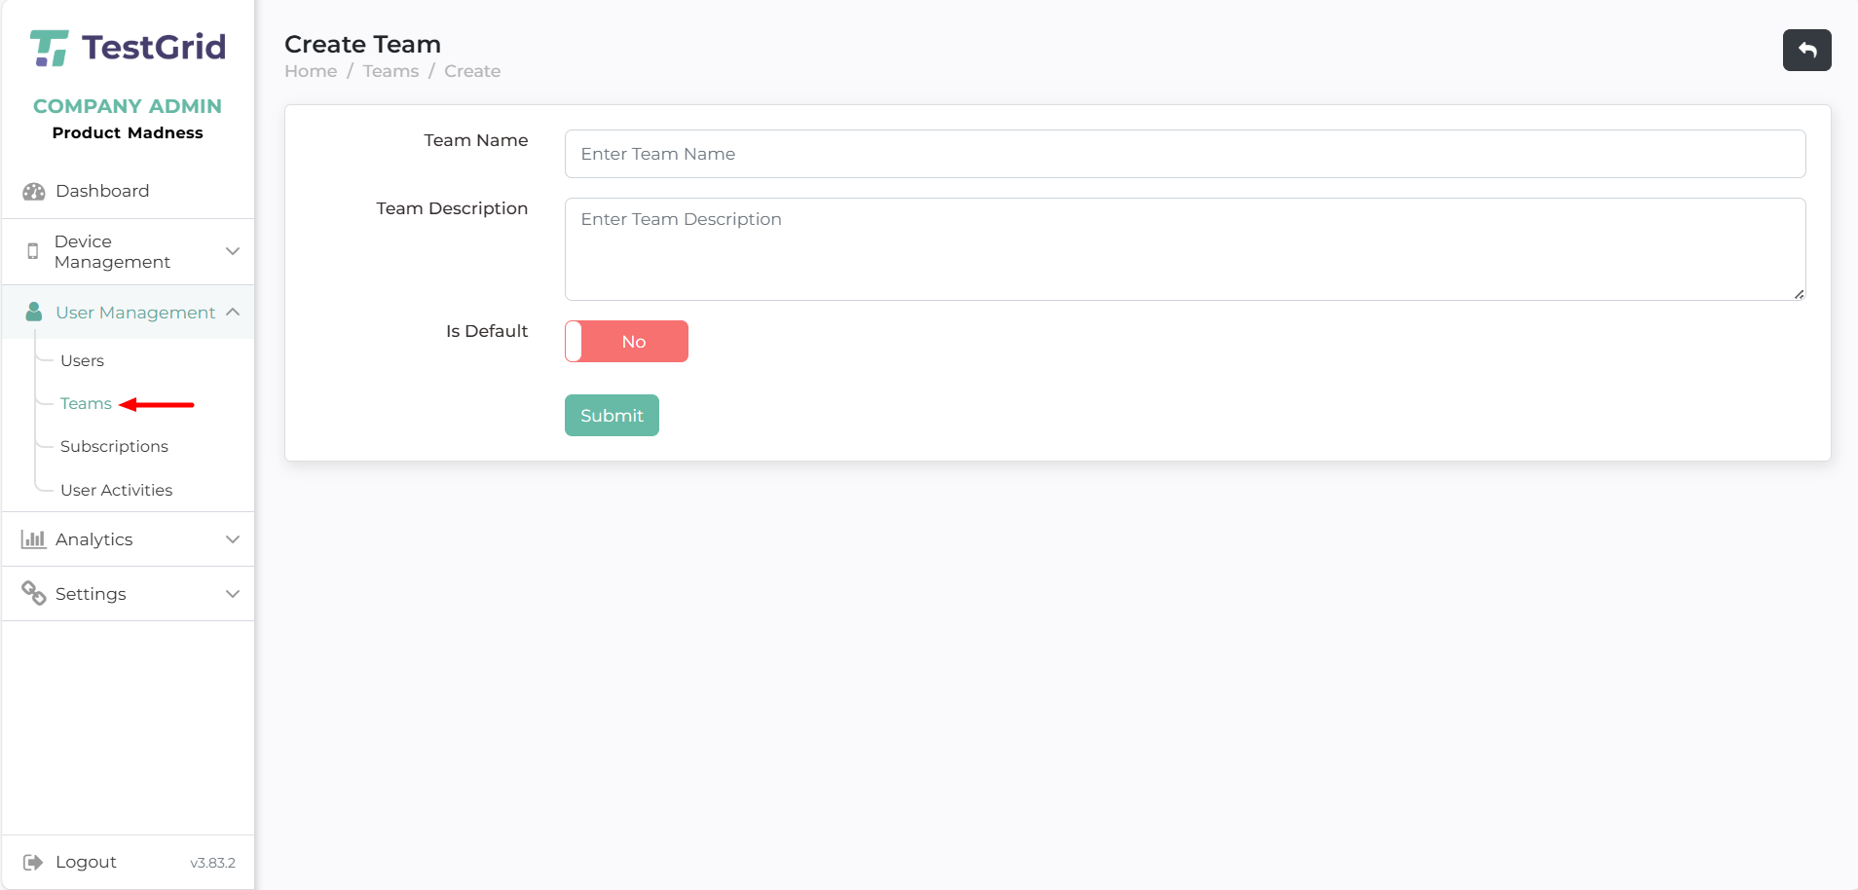Submit the Create Team form
Image resolution: width=1858 pixels, height=890 pixels.
[x=612, y=416]
